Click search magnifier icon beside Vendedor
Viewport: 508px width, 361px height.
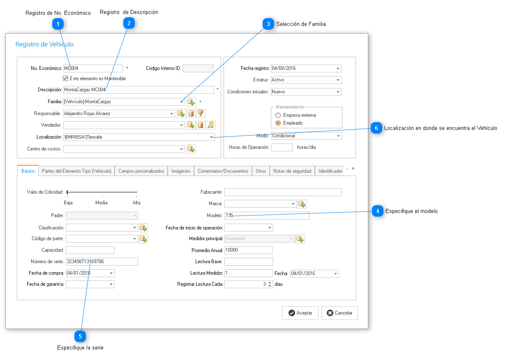click(210, 125)
